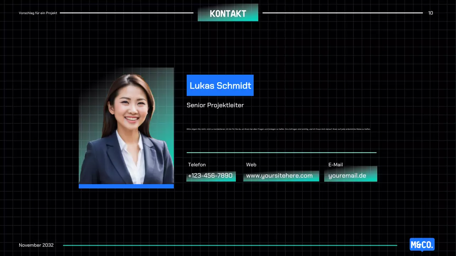Viewport: 456px width, 256px height.
Task: Click the Senior Projektleiter subtitle text
Action: tap(215, 105)
